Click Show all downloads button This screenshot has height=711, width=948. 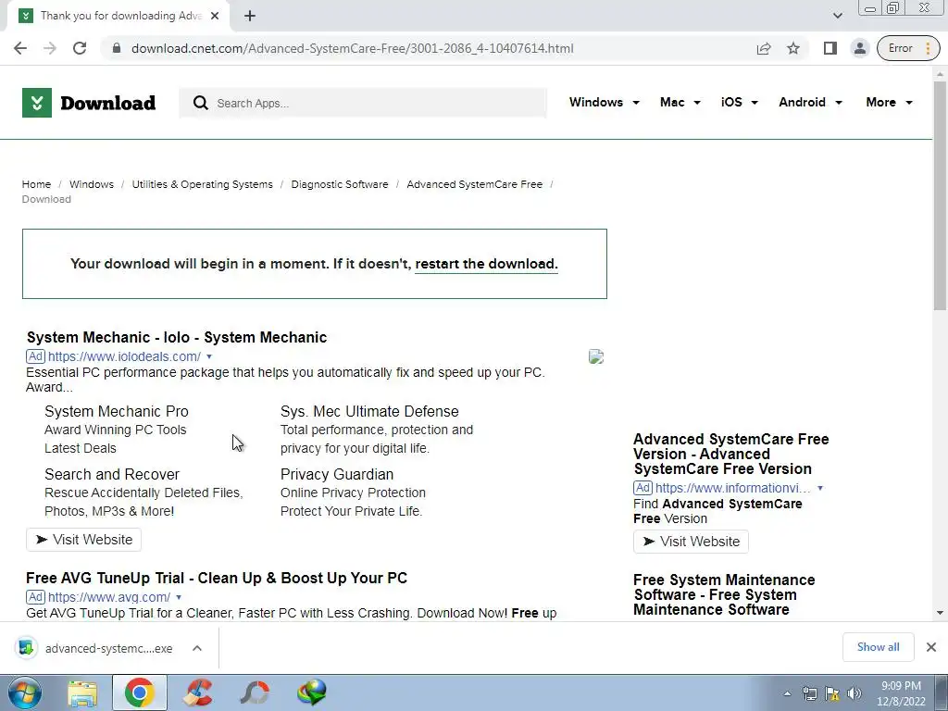(x=878, y=647)
